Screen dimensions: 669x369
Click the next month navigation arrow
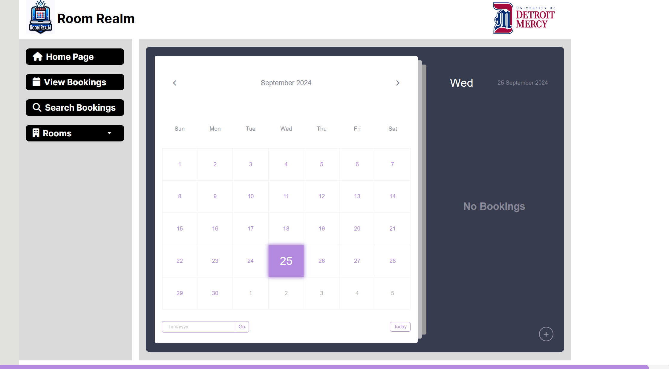(398, 83)
